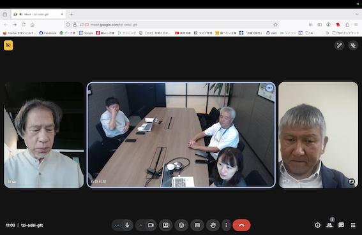Open the in-call chat panel

pyautogui.click(x=341, y=225)
